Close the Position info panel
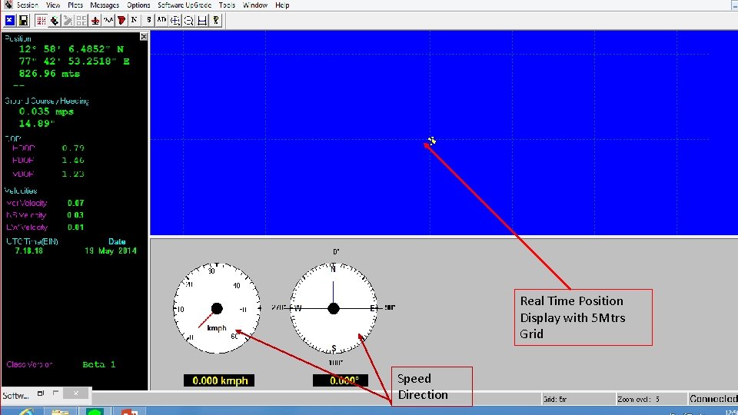Screen dimensions: 738x415 pyautogui.click(x=144, y=37)
